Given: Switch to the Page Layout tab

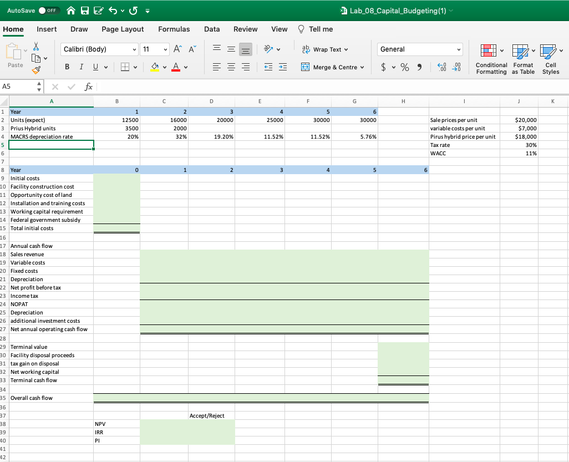Looking at the screenshot, I should click(x=123, y=29).
